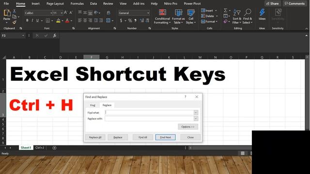Click the AutoSum sigma icon
The image size is (310, 174).
[x=225, y=11]
